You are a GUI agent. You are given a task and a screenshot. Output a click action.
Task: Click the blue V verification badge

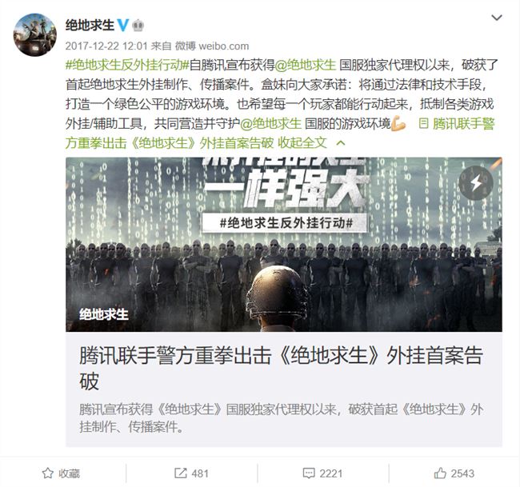(122, 26)
